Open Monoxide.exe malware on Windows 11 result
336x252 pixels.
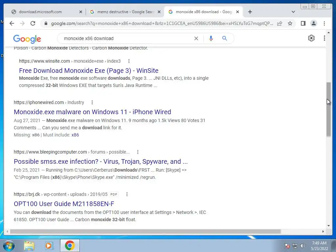(92, 112)
